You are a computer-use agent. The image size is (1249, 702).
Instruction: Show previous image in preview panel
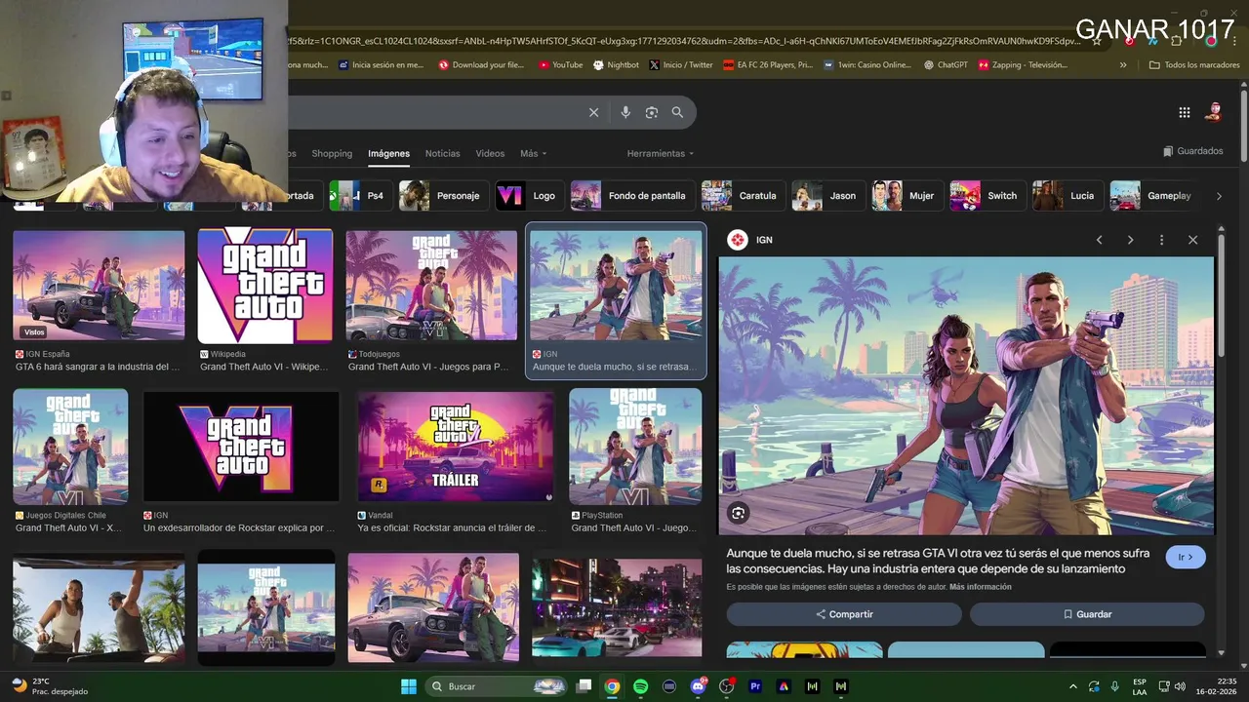[1099, 240]
